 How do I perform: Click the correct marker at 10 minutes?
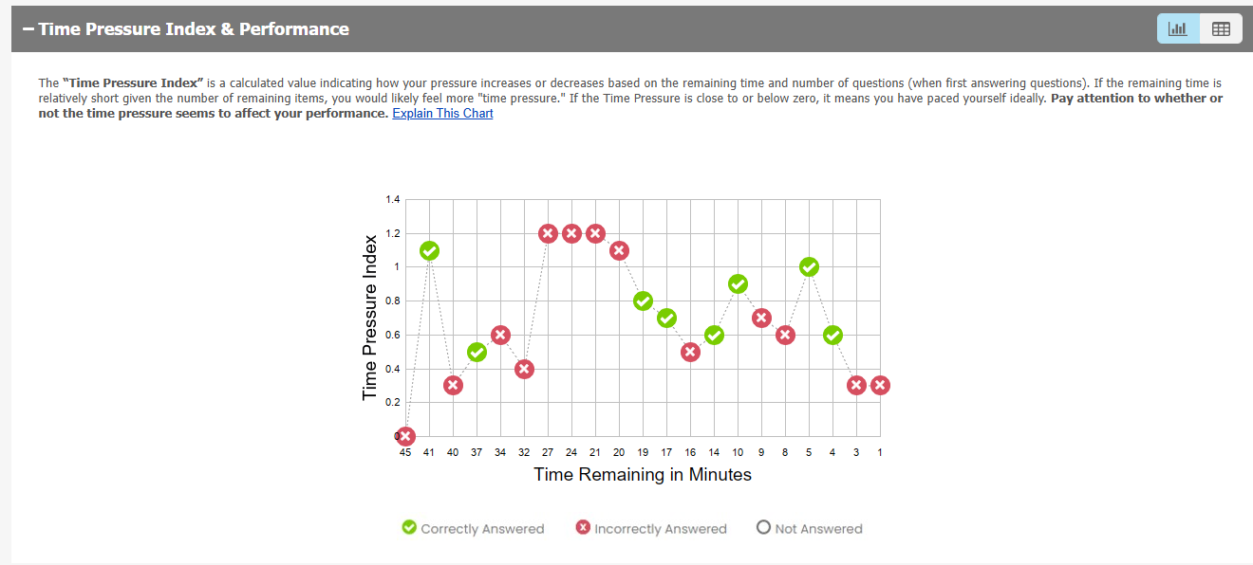[x=738, y=284]
